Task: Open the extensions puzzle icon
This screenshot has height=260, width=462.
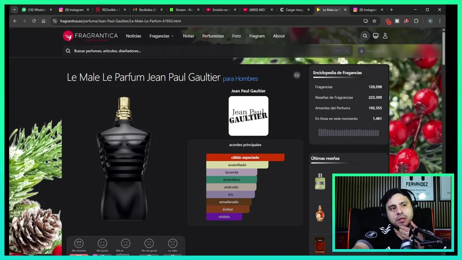Action: click(x=416, y=21)
